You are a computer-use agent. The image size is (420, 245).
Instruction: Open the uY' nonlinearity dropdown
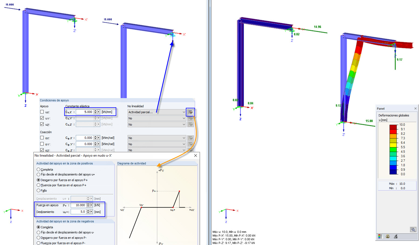(x=157, y=118)
